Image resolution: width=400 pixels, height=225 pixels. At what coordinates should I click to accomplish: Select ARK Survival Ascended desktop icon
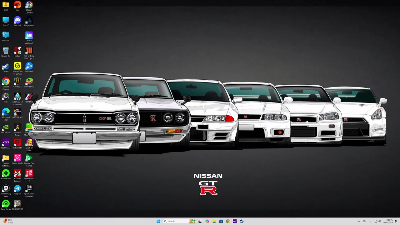(x=17, y=99)
